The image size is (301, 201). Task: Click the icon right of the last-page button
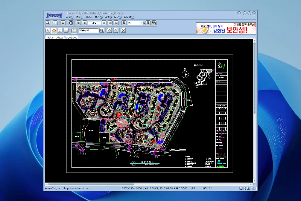click(116, 23)
